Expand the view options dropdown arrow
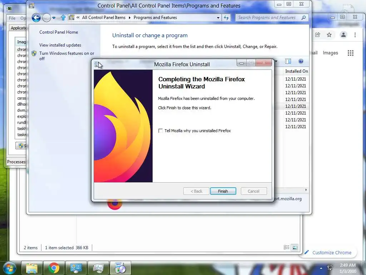Image resolution: width=366 pixels, height=275 pixels. pyautogui.click(x=276, y=62)
